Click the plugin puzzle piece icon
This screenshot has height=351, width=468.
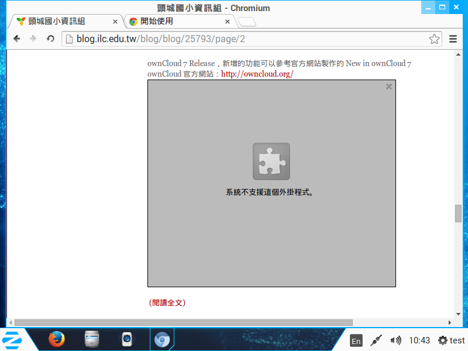(271, 161)
